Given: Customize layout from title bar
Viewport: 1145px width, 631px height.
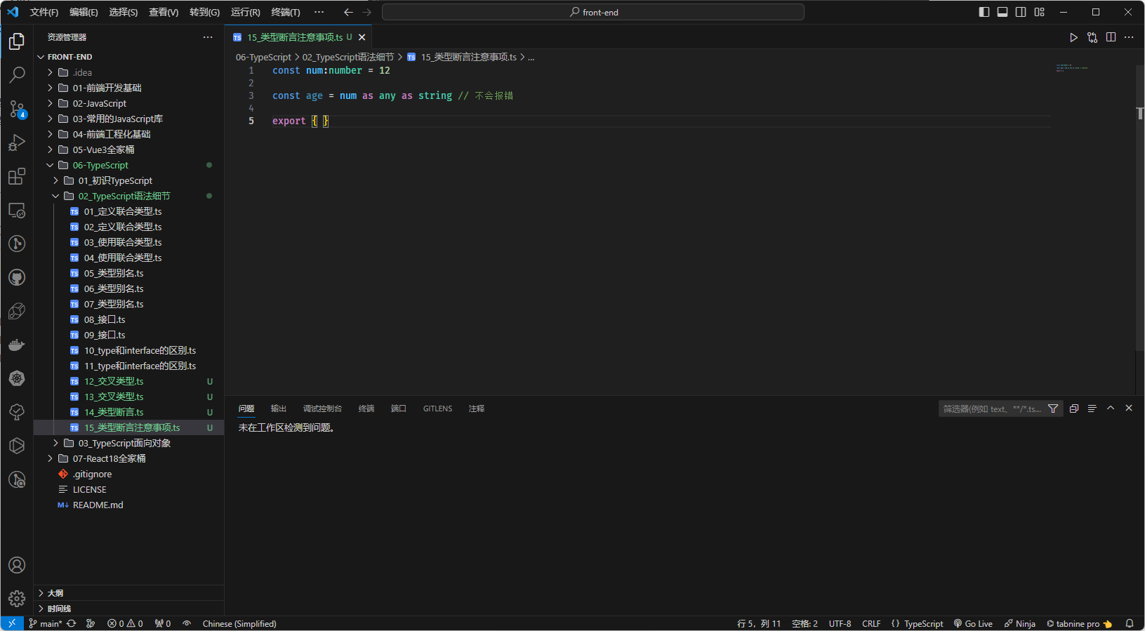Looking at the screenshot, I should click(x=1040, y=12).
